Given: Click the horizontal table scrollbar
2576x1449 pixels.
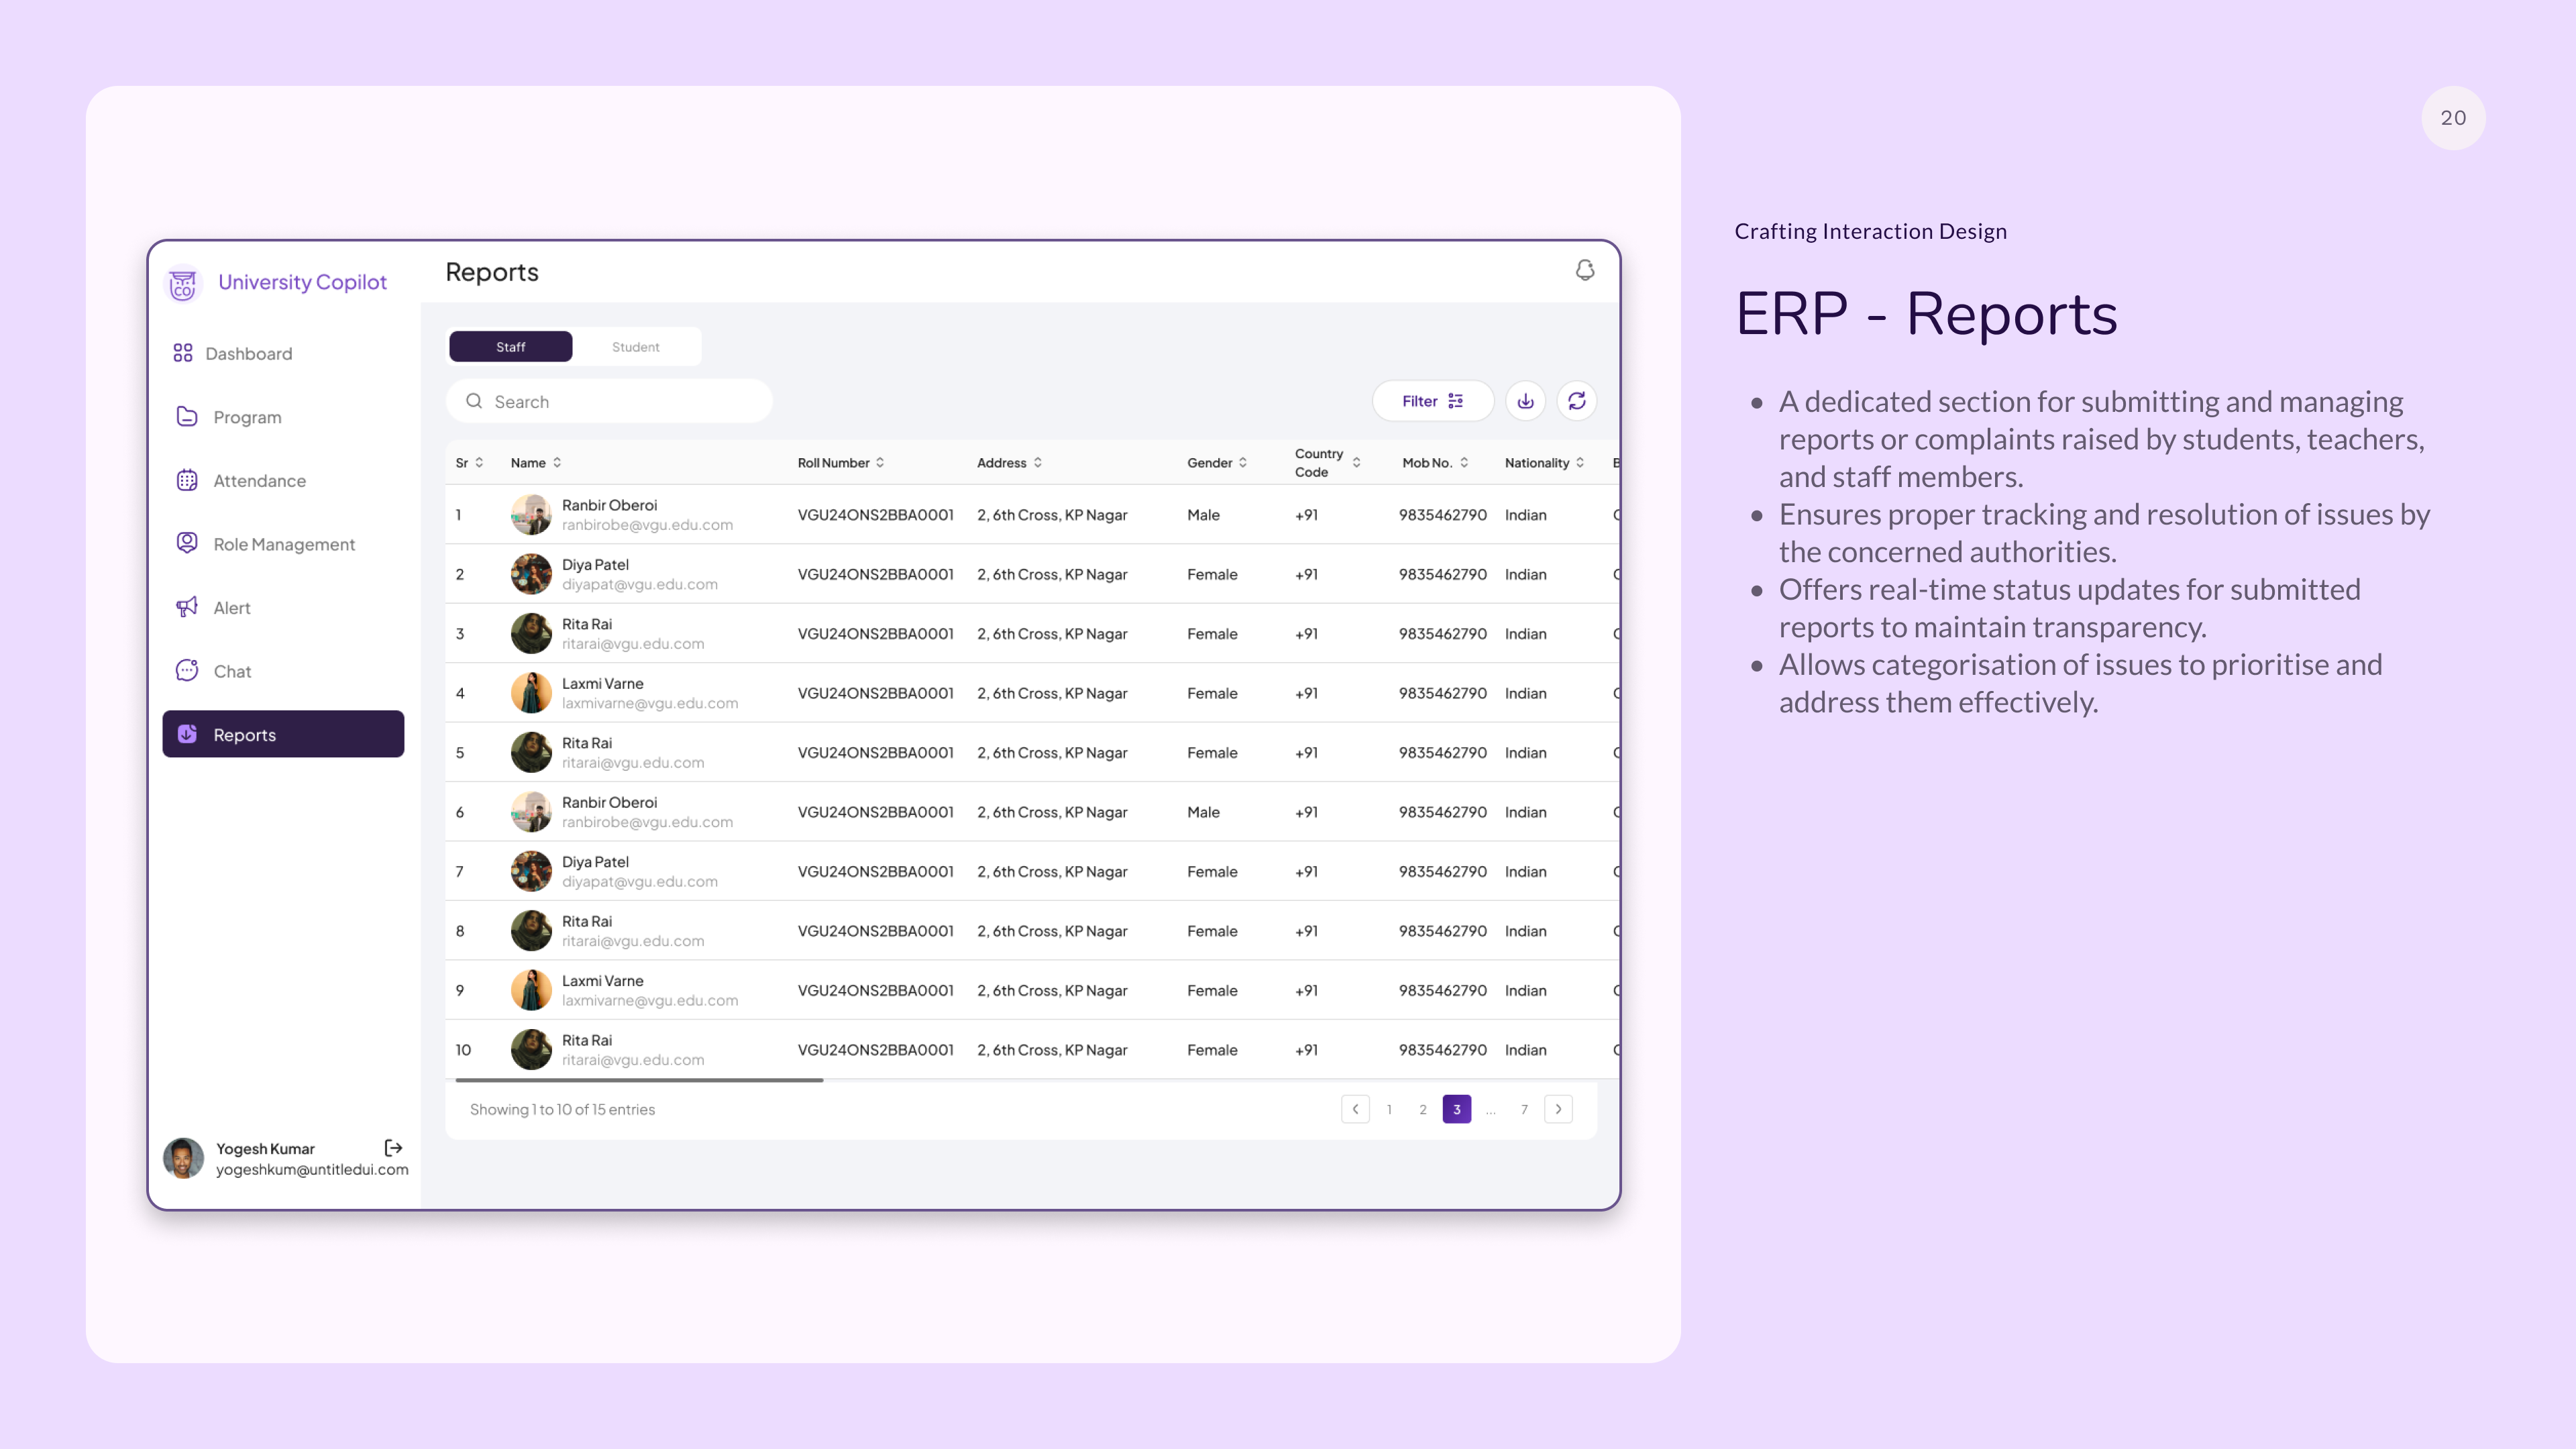Looking at the screenshot, I should click(639, 1080).
